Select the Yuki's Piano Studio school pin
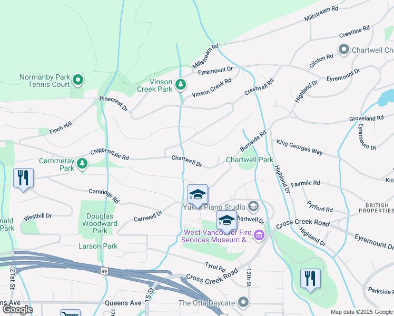The height and width of the screenshot is (316, 394). tap(253, 206)
